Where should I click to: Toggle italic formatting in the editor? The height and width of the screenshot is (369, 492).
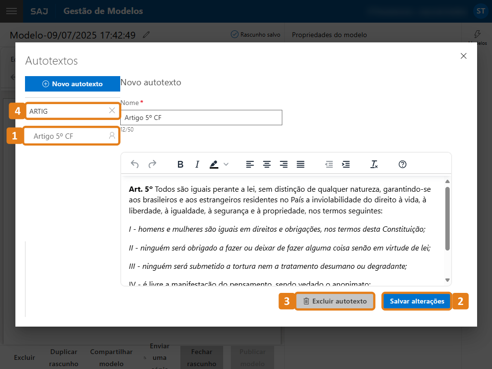(x=197, y=164)
